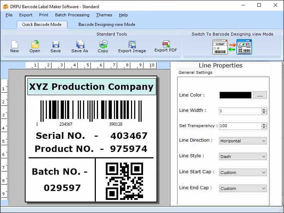Minimize the application window
Screen dimensions: 284x213
pos(243,5)
